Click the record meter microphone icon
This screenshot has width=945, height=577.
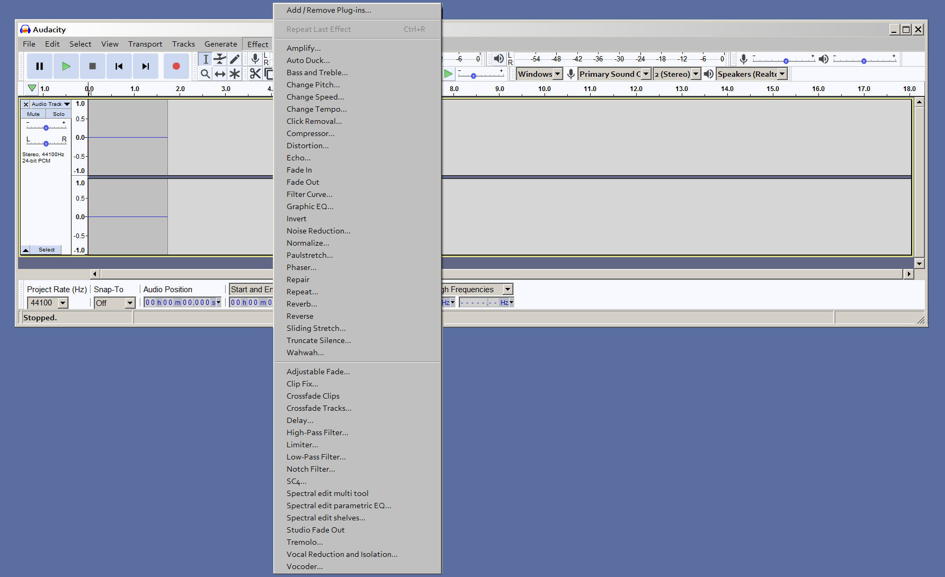coord(255,59)
